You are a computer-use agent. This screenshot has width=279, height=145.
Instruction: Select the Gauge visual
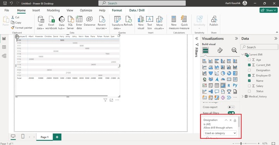223,79
